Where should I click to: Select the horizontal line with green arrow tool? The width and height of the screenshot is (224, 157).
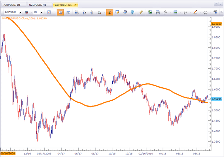click(176, 12)
